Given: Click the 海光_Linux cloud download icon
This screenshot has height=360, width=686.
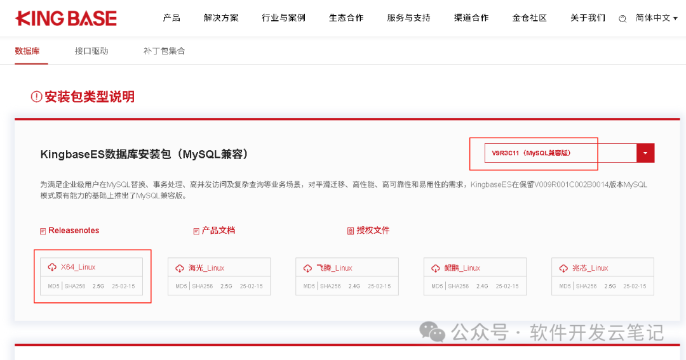Looking at the screenshot, I should click(180, 268).
